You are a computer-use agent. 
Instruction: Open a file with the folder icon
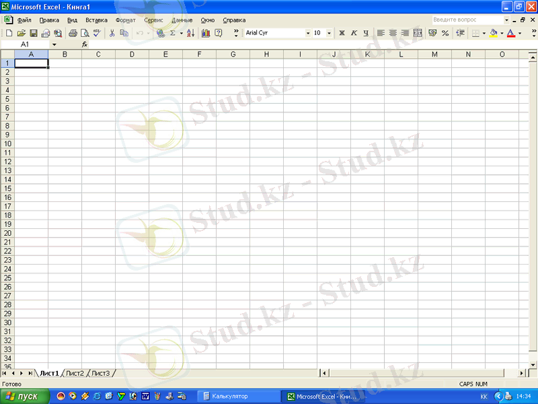pos(21,33)
